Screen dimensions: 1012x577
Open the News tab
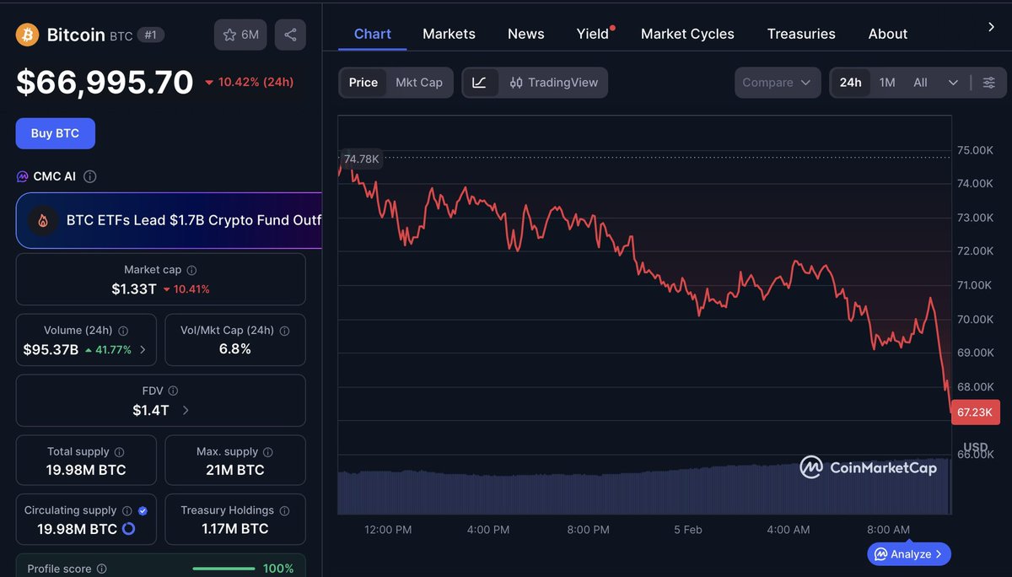tap(525, 34)
